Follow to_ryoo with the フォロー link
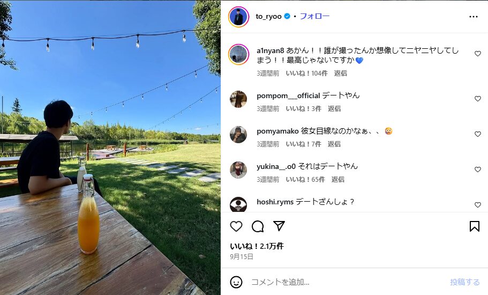 click(314, 16)
